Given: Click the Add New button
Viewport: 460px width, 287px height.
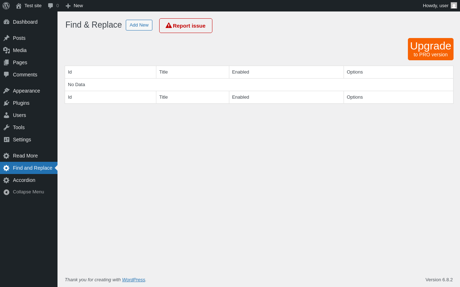Looking at the screenshot, I should pos(139,25).
